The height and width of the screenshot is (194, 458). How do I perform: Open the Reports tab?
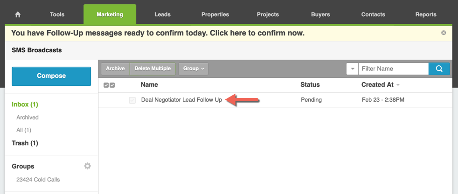click(426, 14)
